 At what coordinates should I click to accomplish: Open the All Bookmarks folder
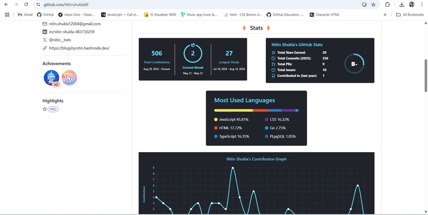[x=410, y=15]
